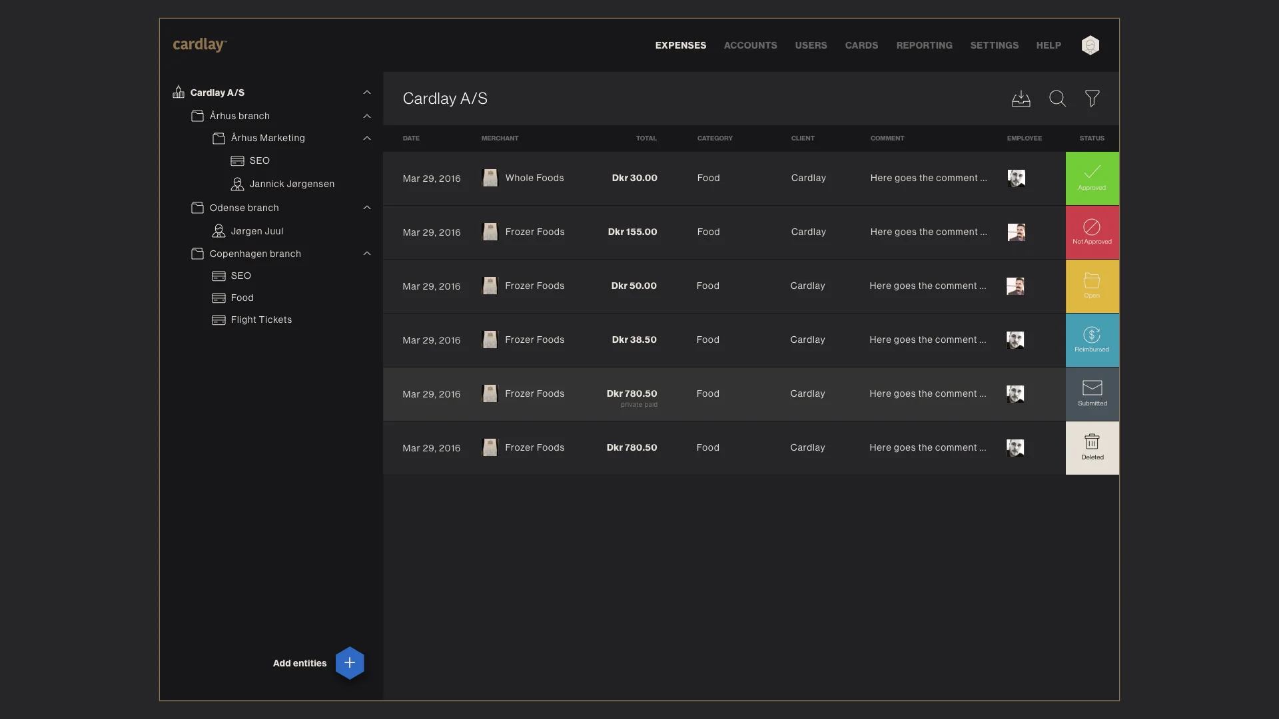Image resolution: width=1279 pixels, height=719 pixels.
Task: Open search with the magnifier icon
Action: point(1057,99)
